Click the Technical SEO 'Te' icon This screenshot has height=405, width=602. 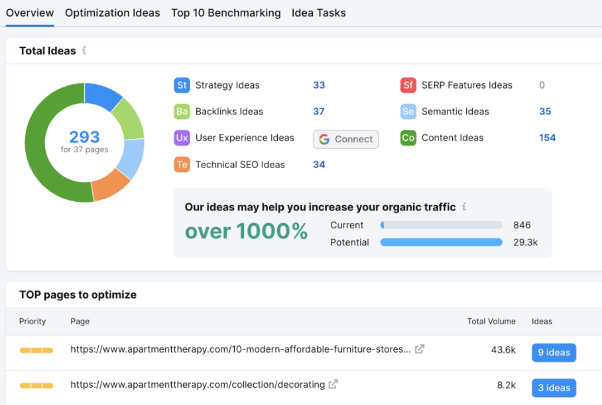[x=182, y=165]
